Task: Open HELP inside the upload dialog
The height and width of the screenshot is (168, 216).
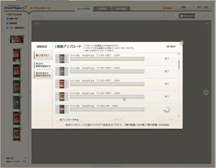Action: point(171,46)
